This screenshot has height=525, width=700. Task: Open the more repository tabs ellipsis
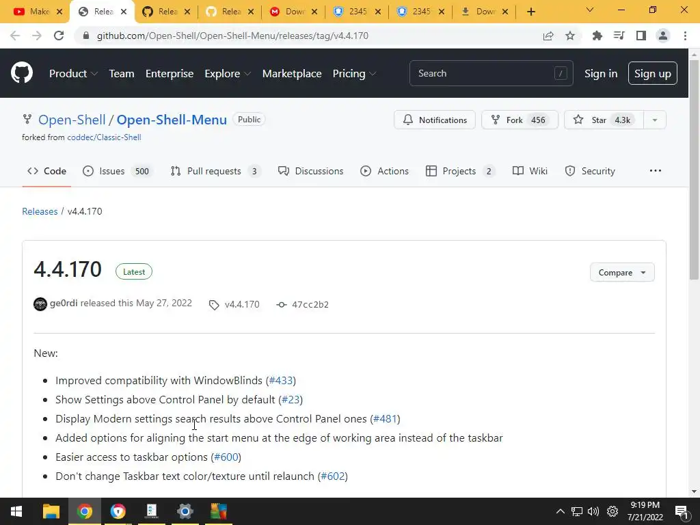point(656,171)
